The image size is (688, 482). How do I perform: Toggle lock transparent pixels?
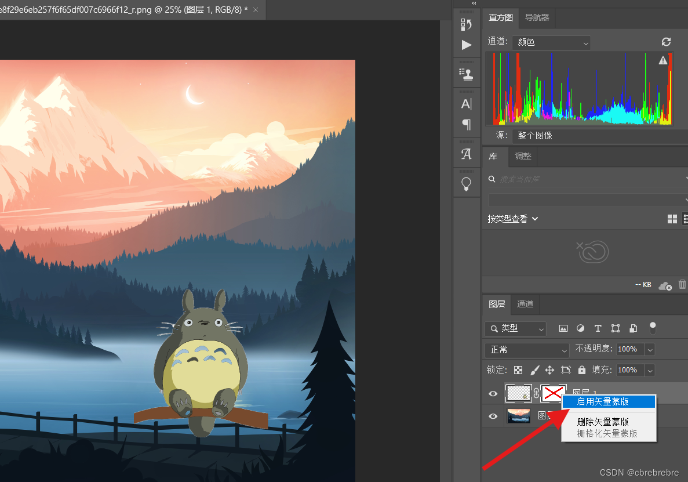pos(518,370)
